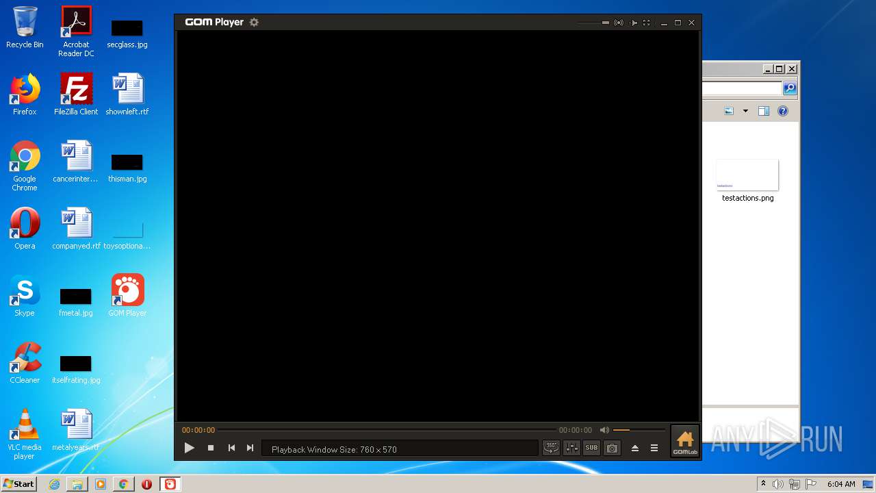The image size is (876, 493).
Task: Open GOM Player settings gear
Action: point(254,22)
